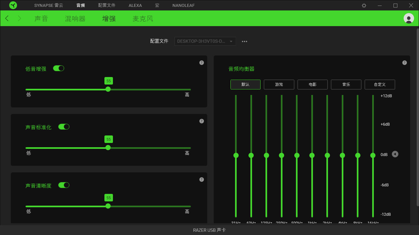Go forward with the right arrow
This screenshot has width=419, height=235.
(19, 19)
